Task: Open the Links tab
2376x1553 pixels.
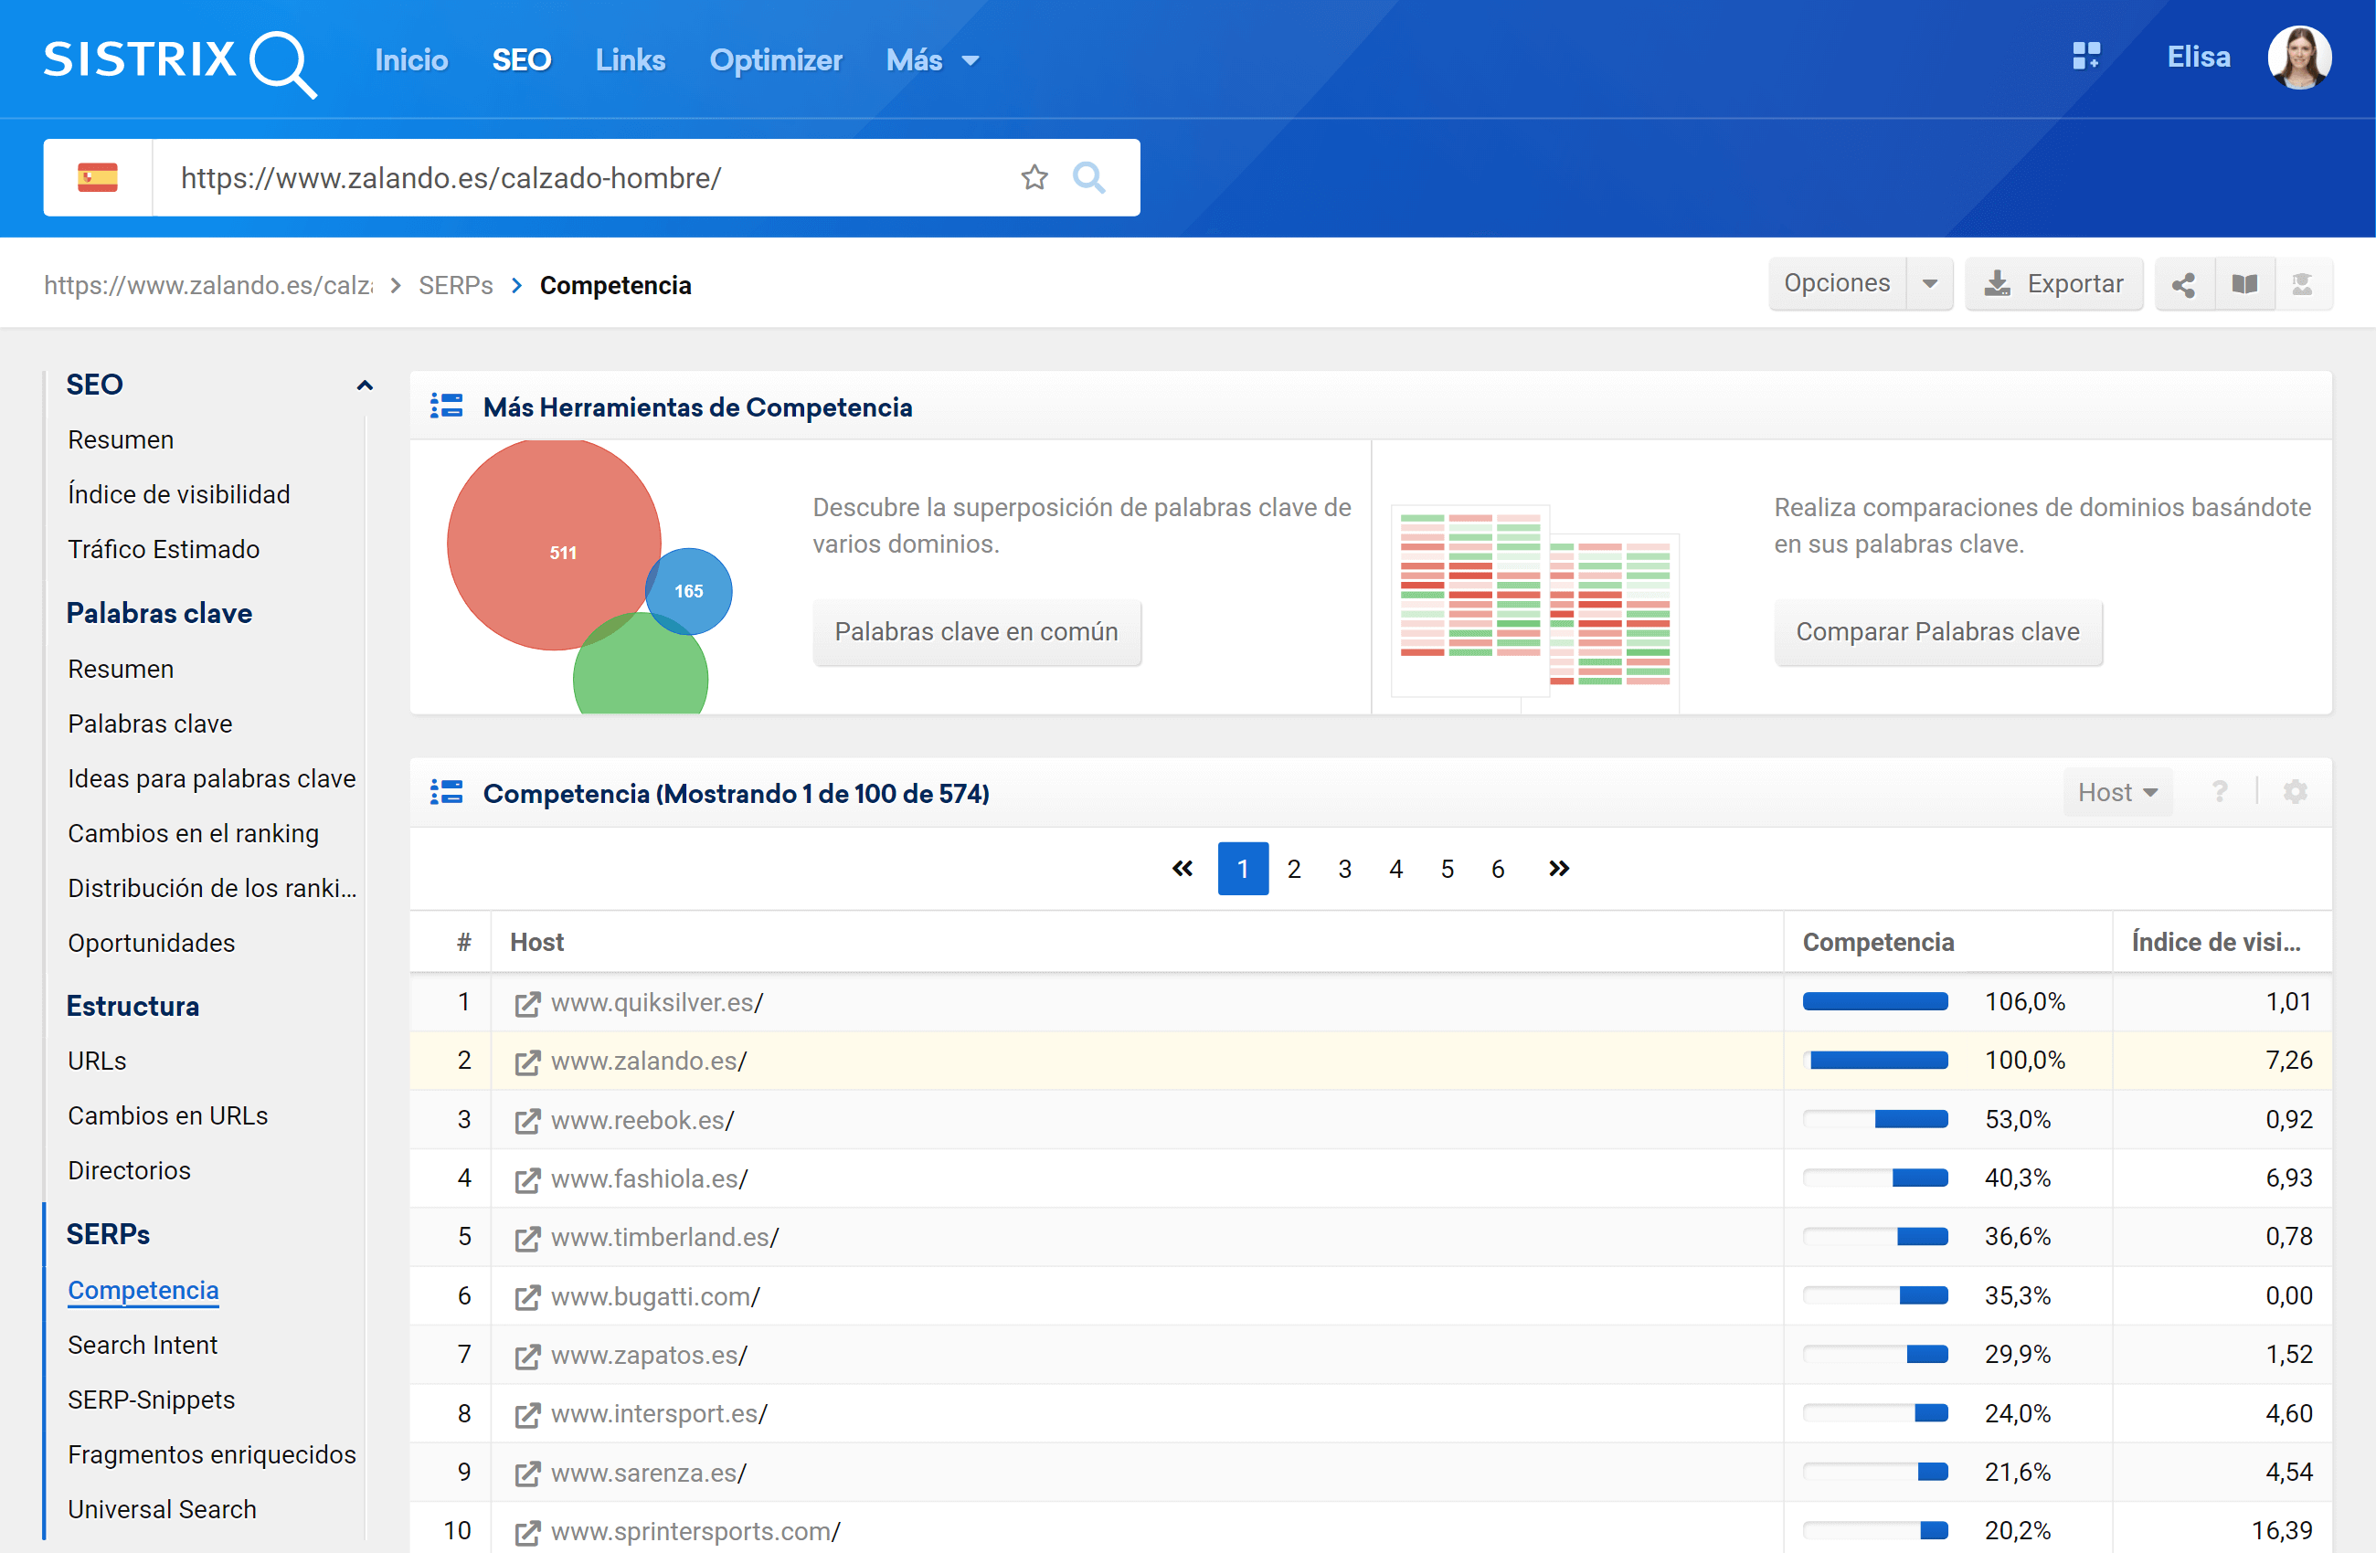Action: pyautogui.click(x=630, y=60)
